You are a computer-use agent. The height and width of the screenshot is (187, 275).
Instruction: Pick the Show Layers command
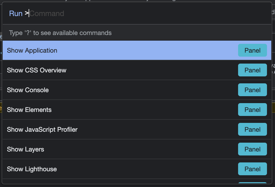pyautogui.click(x=25, y=149)
